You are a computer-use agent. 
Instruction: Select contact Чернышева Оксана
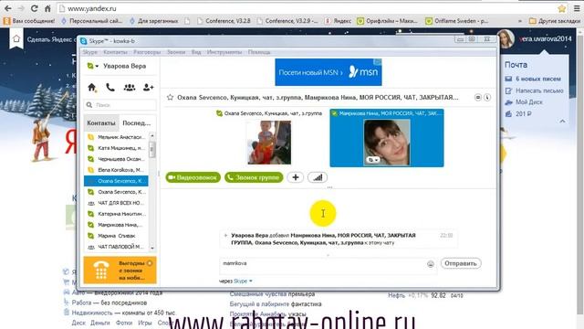[116, 159]
